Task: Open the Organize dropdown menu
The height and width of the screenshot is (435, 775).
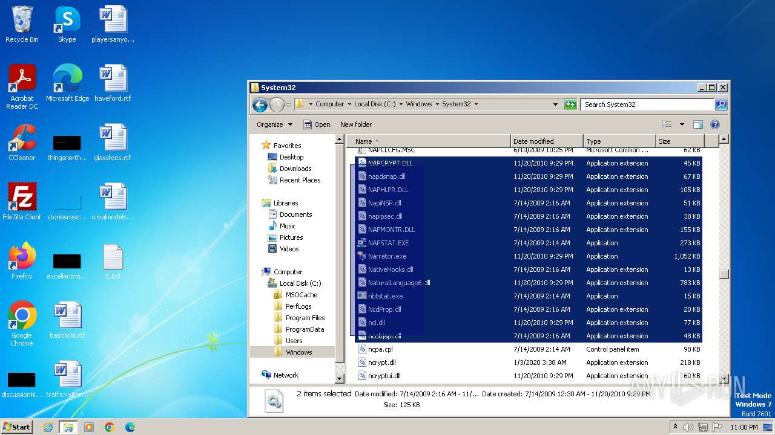Action: (274, 124)
